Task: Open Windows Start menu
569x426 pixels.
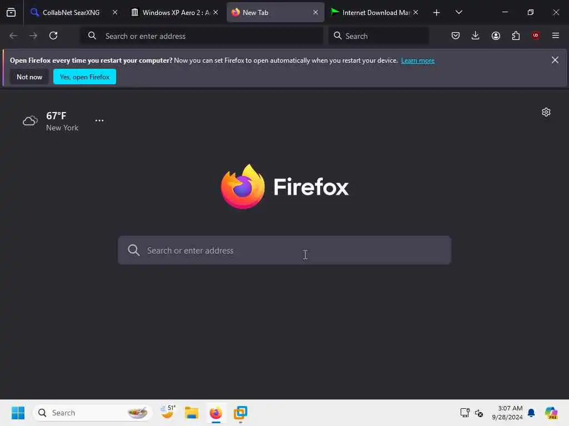Action: 18,413
